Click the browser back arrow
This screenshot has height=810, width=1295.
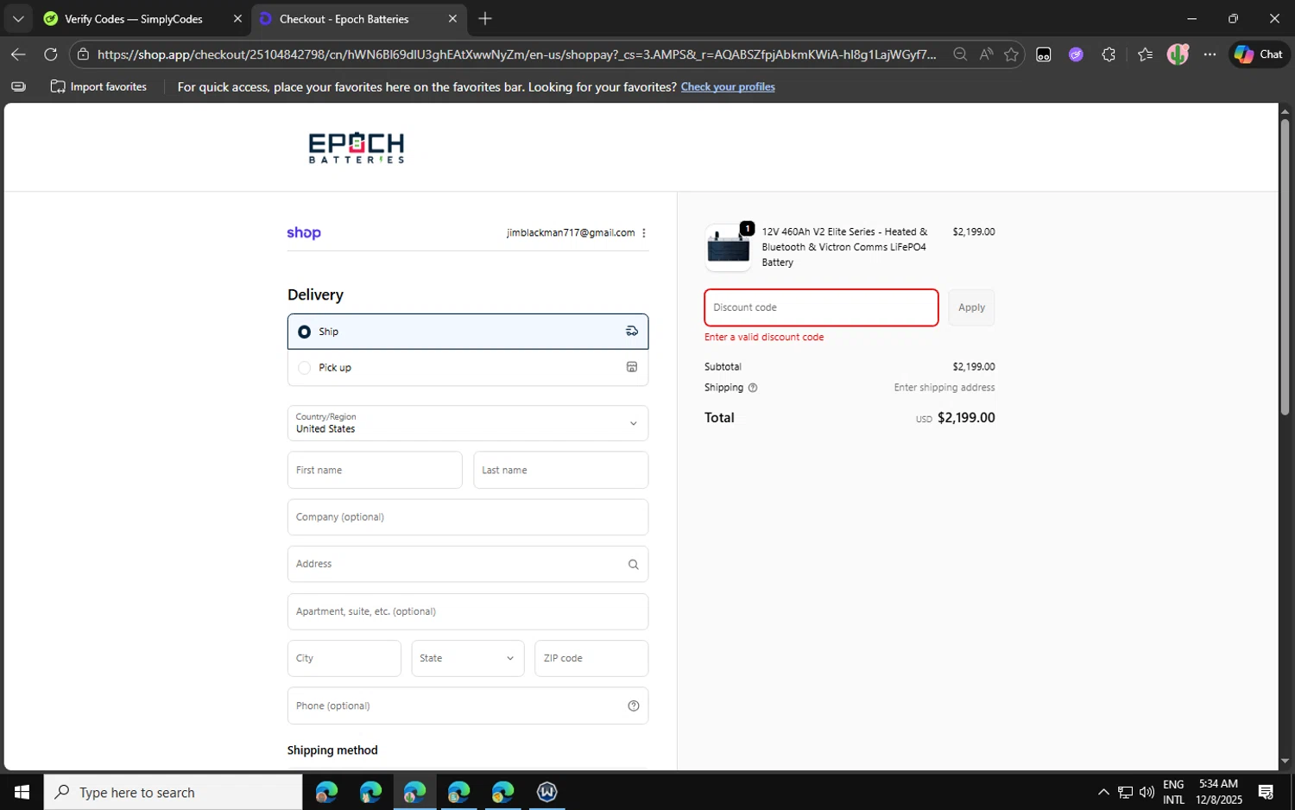pyautogui.click(x=18, y=54)
